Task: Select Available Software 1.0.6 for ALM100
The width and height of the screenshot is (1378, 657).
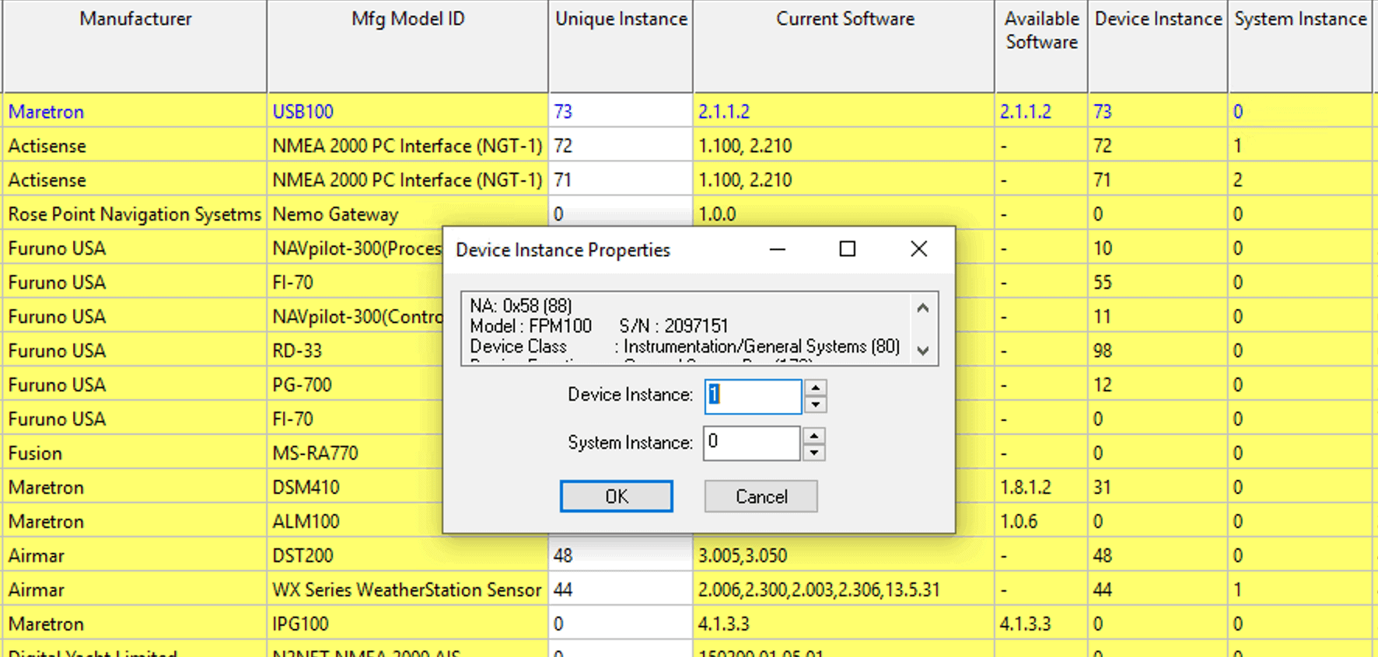Action: point(1041,521)
